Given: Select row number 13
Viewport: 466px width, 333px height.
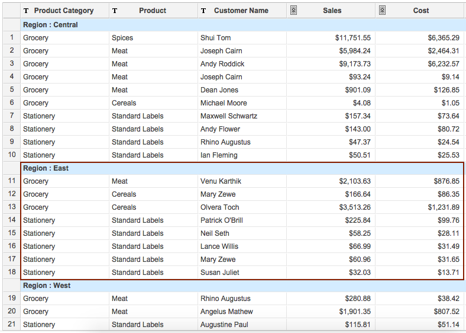Looking at the screenshot, I should pos(11,207).
